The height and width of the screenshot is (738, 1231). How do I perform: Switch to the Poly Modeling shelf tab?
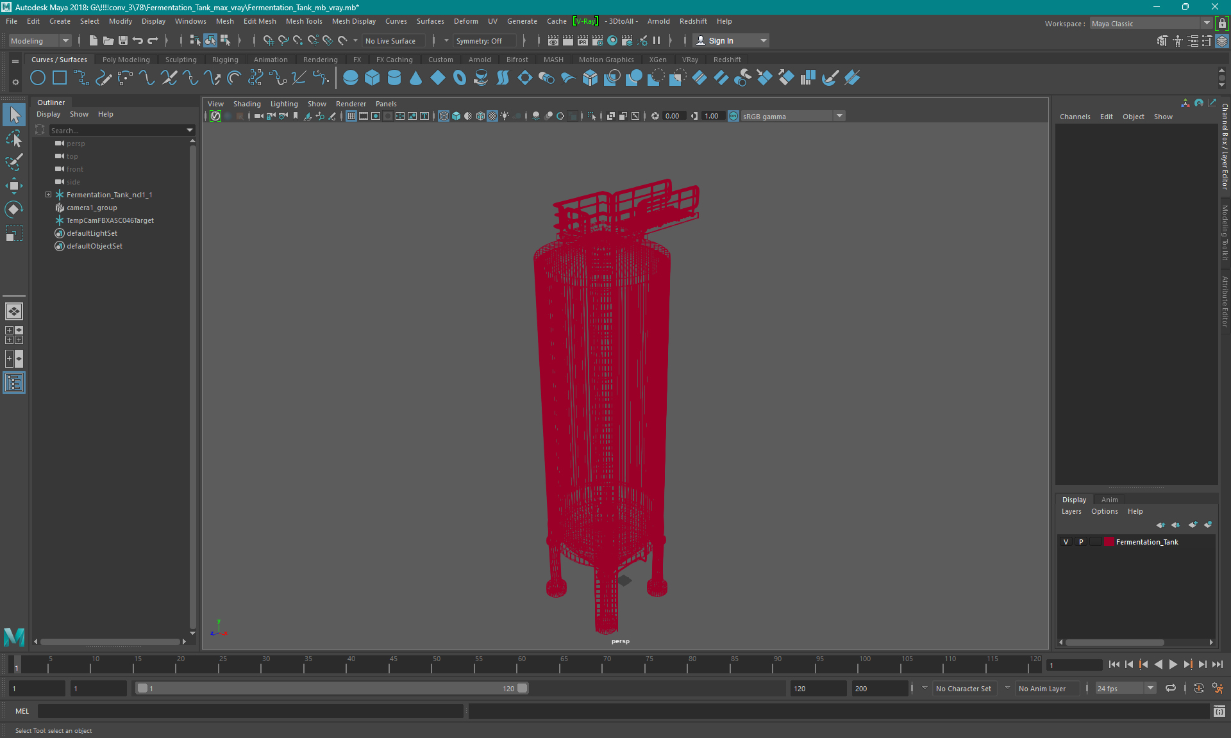click(x=126, y=60)
